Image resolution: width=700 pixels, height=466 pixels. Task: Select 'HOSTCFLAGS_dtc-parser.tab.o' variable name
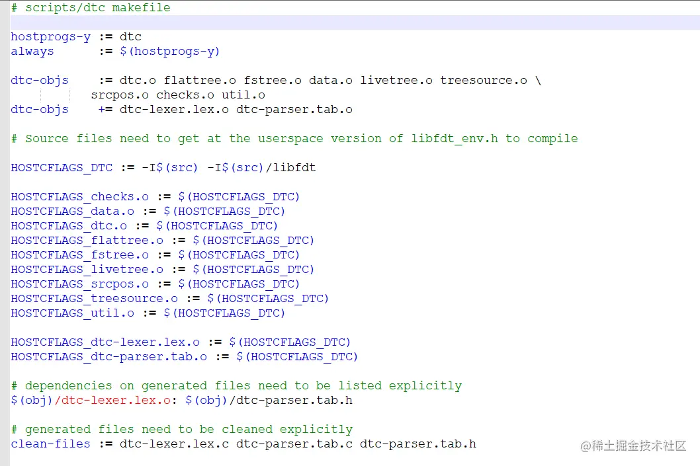tap(109, 357)
